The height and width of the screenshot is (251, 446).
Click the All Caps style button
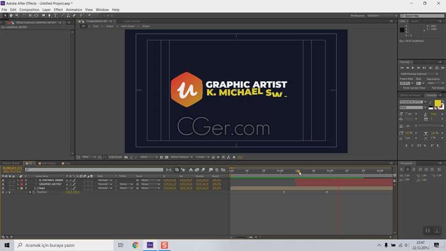tap(419, 146)
